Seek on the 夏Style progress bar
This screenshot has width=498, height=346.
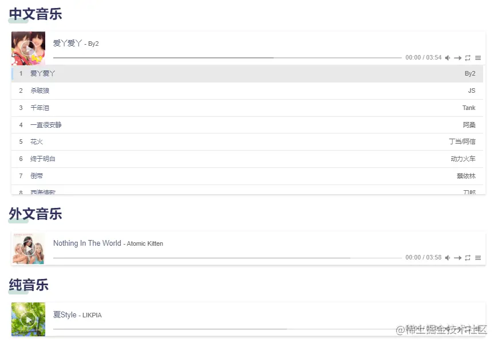coord(227,329)
